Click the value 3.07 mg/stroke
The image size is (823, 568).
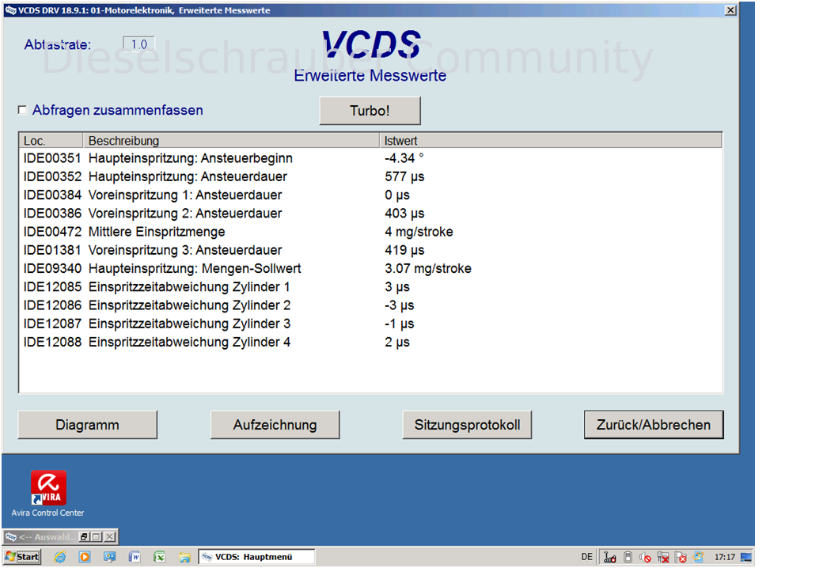click(428, 268)
